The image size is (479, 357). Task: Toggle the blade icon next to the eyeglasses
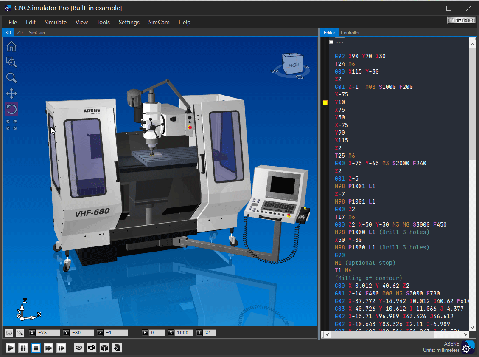(20, 333)
